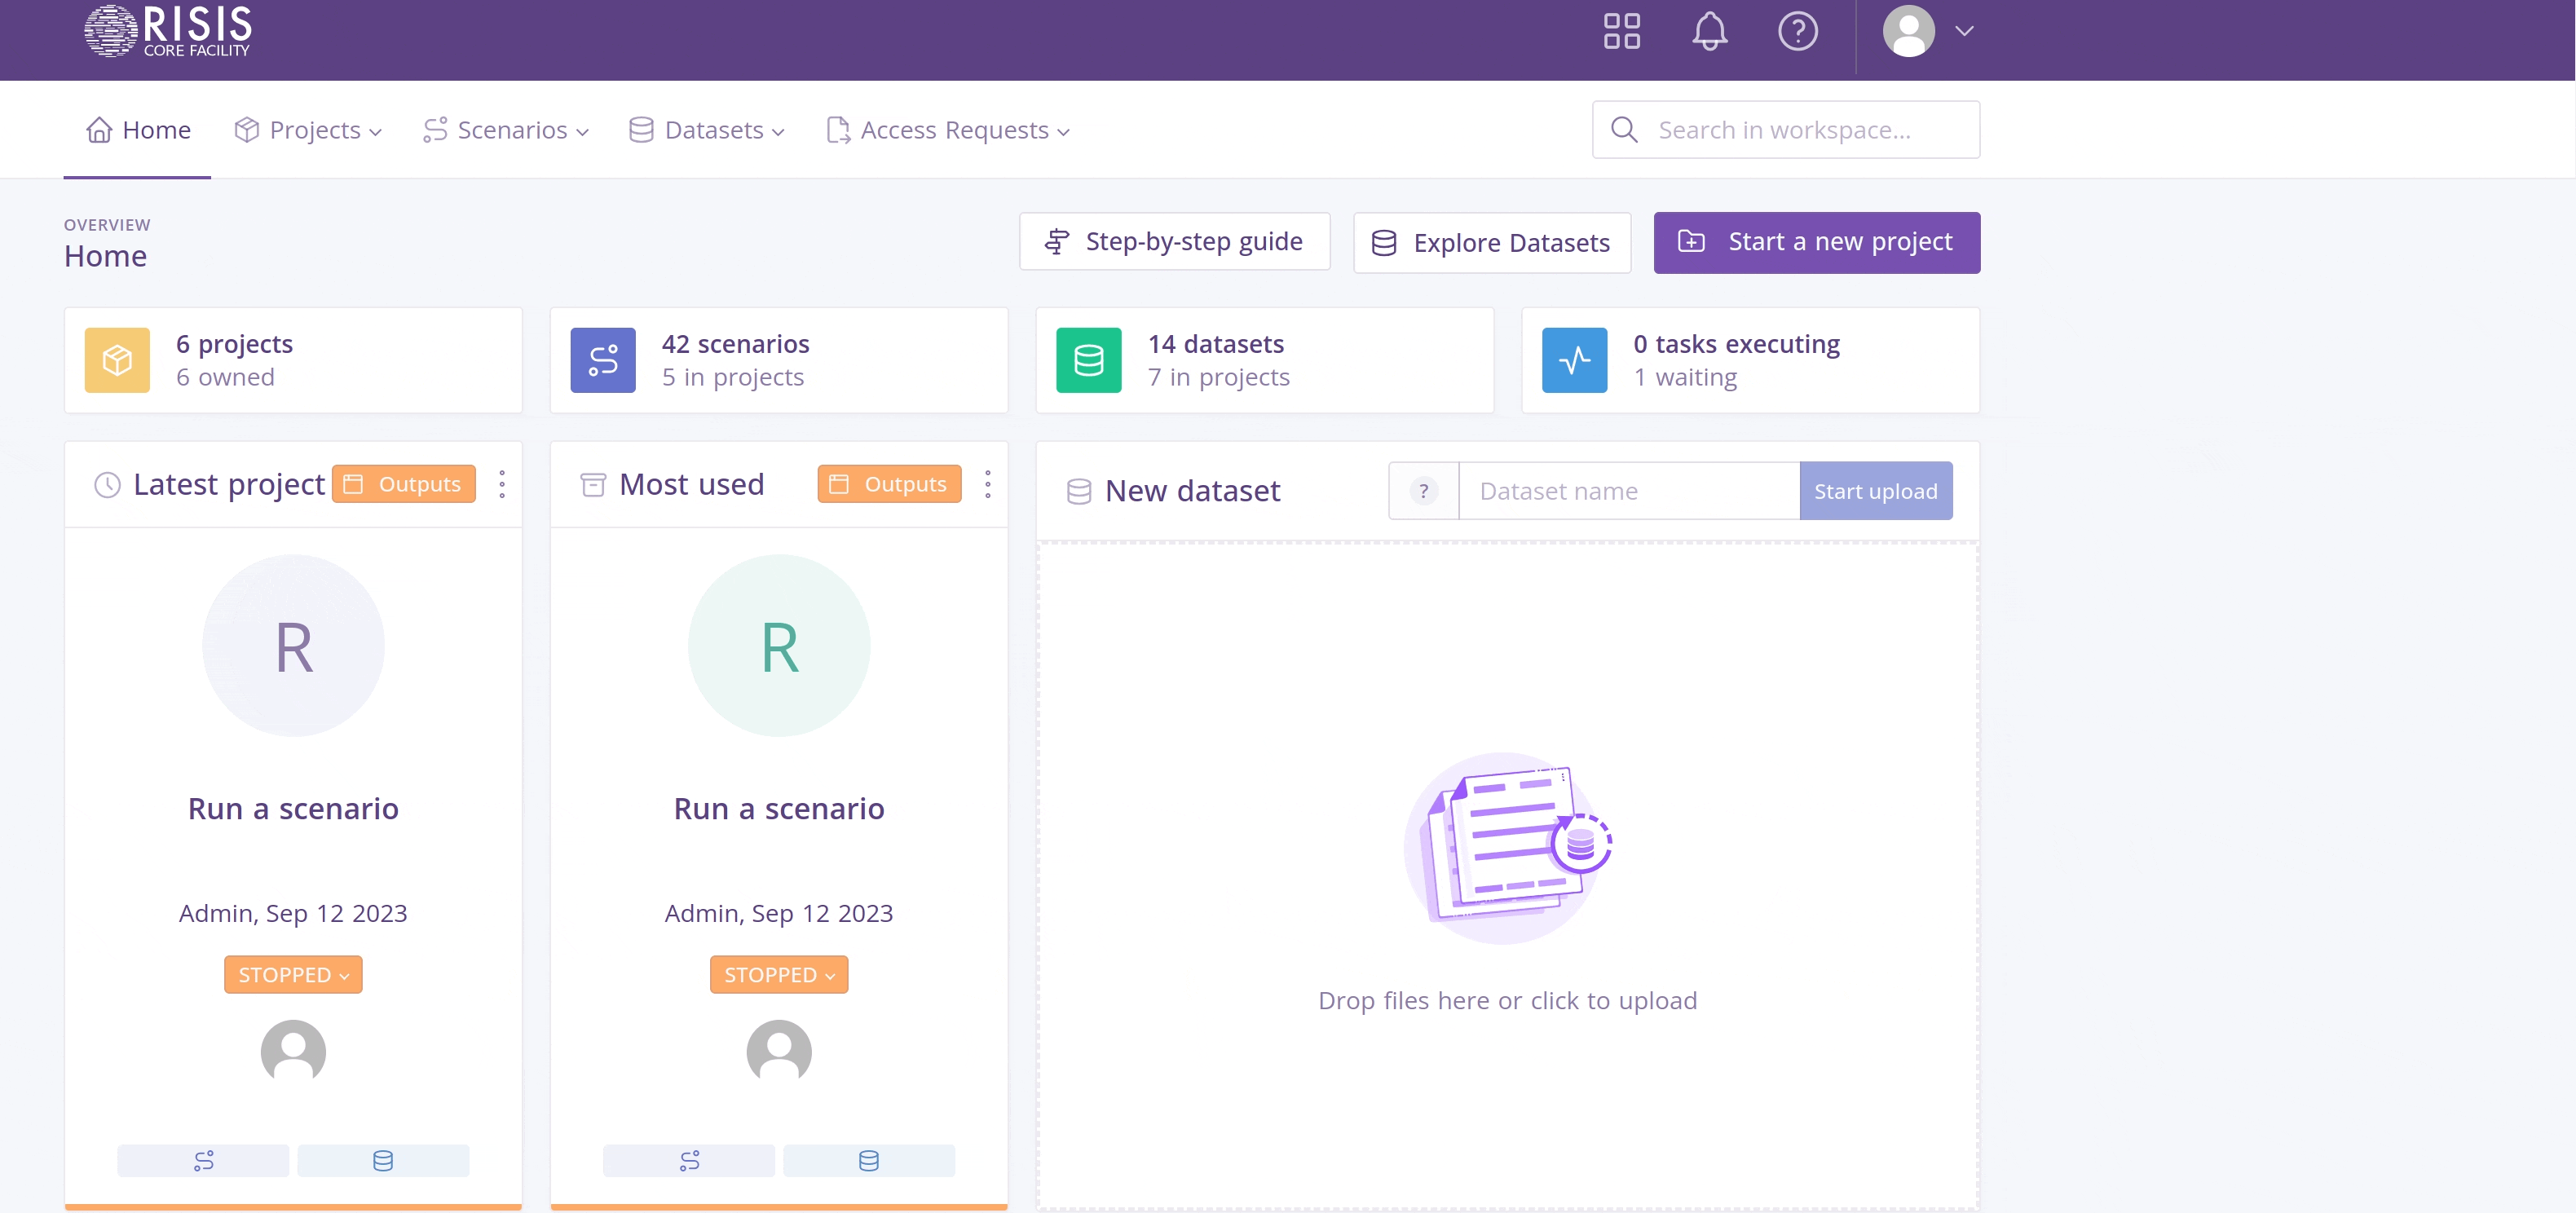Click the three-dot menu on Most used

click(987, 484)
